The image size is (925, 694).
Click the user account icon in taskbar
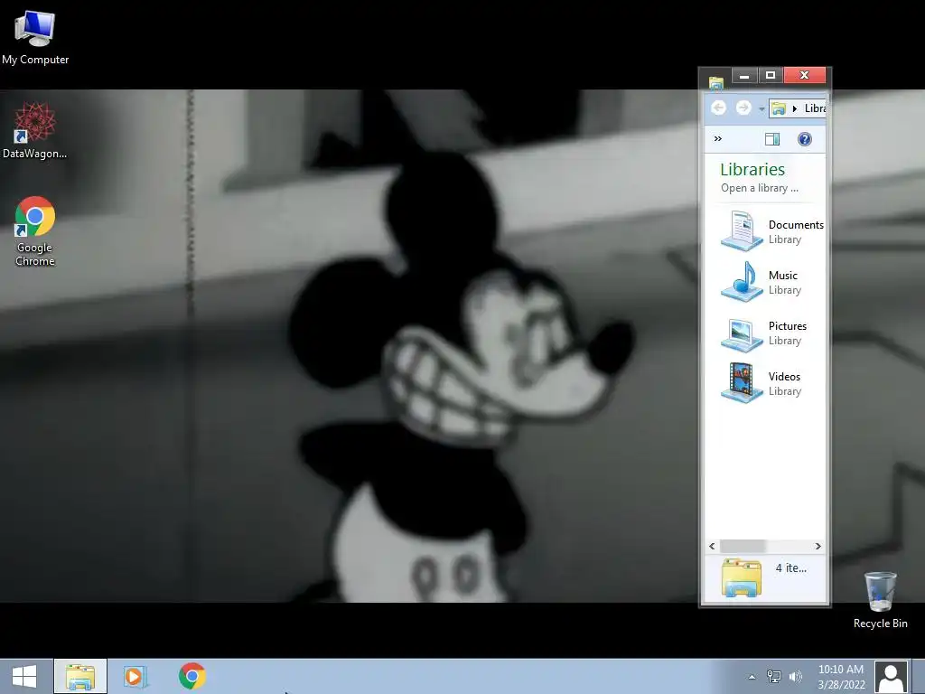point(891,677)
